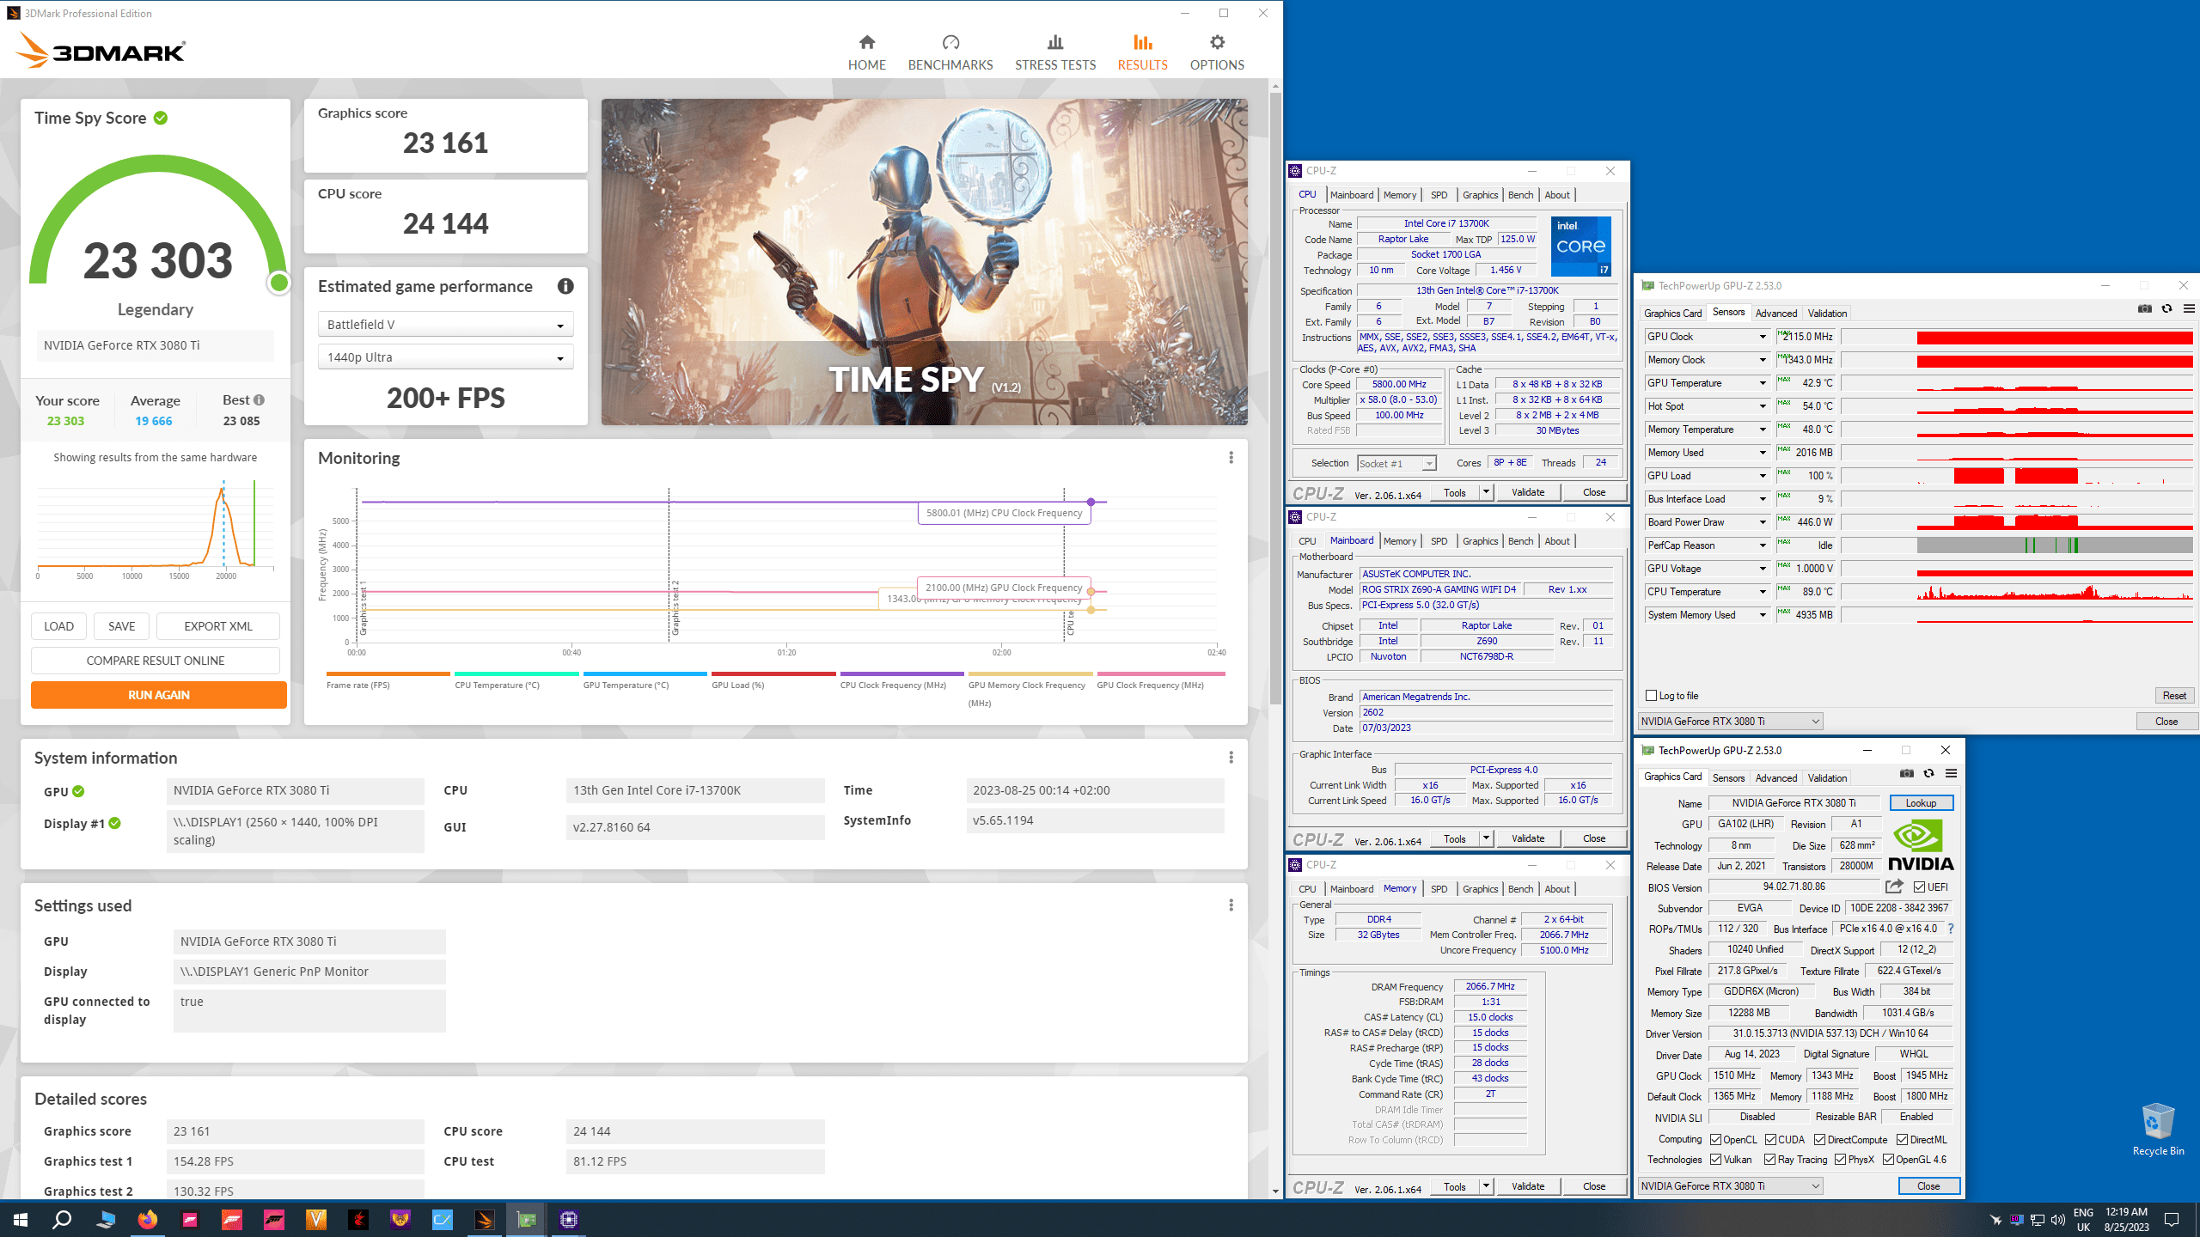Open Windows Start menu
This screenshot has height=1237, width=2200.
tap(21, 1219)
